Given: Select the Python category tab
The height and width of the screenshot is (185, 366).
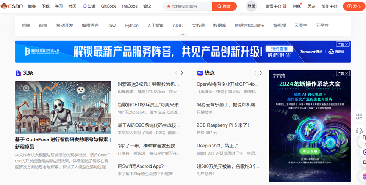Looking at the screenshot, I should pyautogui.click(x=132, y=26).
